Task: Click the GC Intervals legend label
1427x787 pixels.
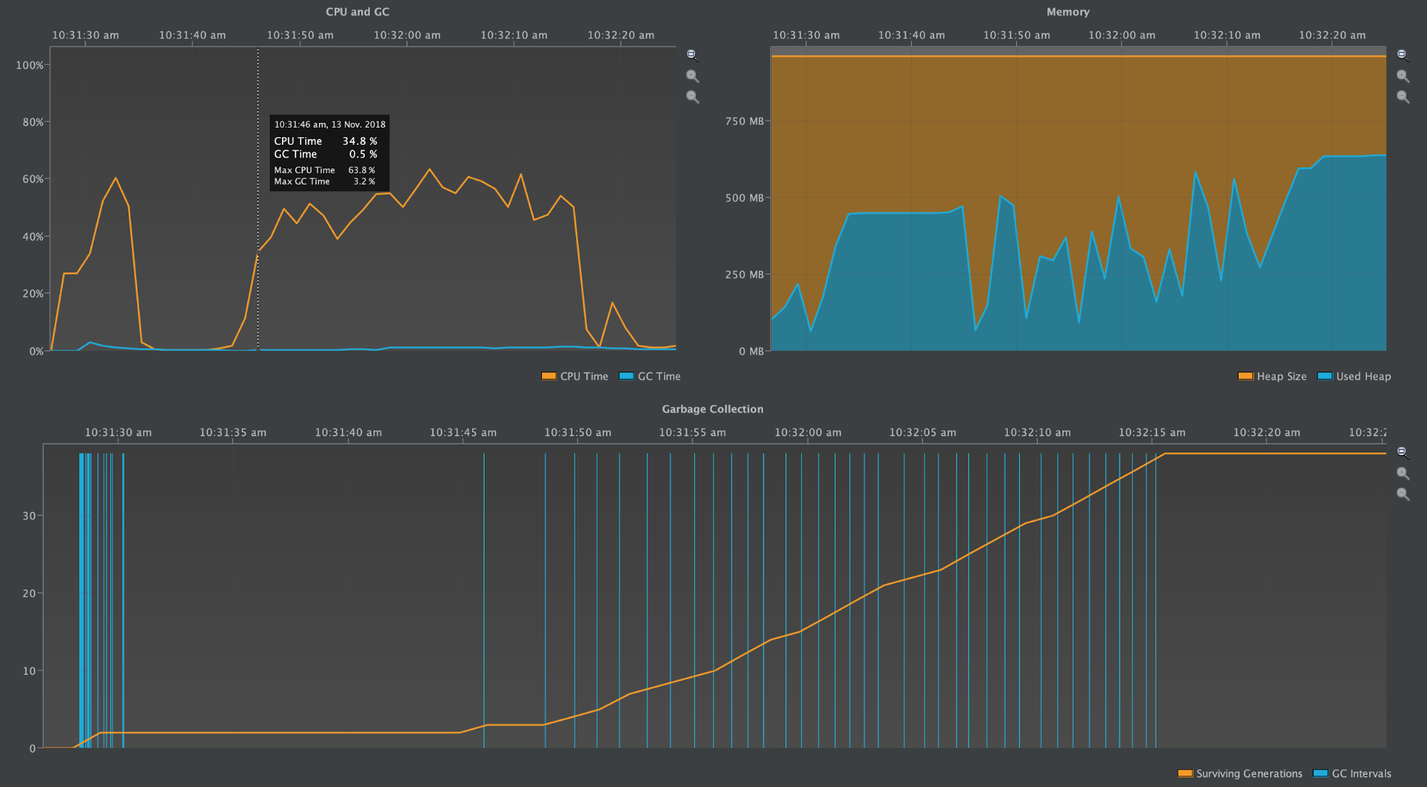Action: click(x=1361, y=773)
